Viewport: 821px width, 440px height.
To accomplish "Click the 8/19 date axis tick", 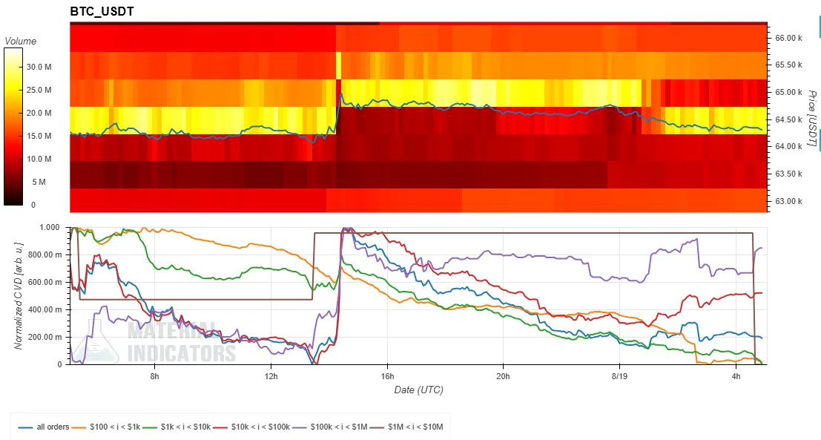I will [619, 376].
